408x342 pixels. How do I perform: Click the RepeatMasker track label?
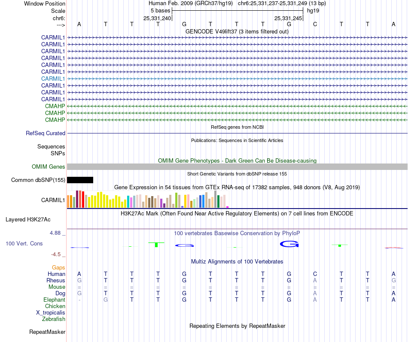(47, 332)
